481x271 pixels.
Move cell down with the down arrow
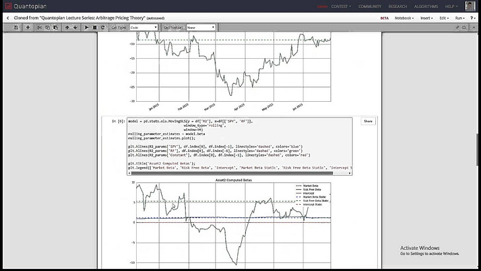[x=75, y=27]
